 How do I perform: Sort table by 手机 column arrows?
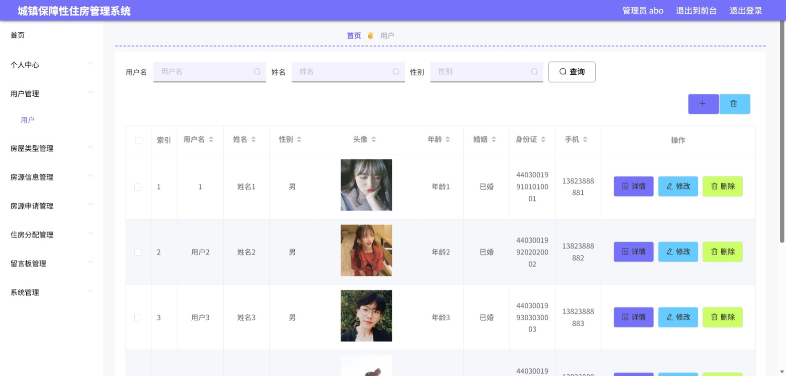(x=585, y=139)
